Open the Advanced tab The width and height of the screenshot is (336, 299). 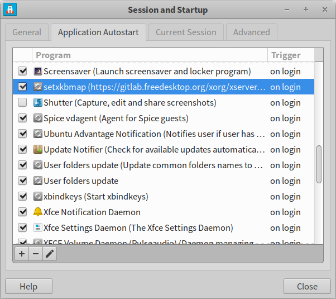pos(251,32)
